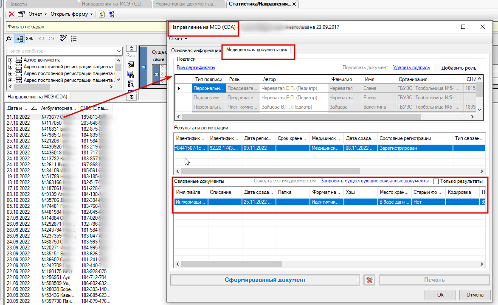Click the double-down arrow button under the query icons

pyautogui.click(x=132, y=97)
